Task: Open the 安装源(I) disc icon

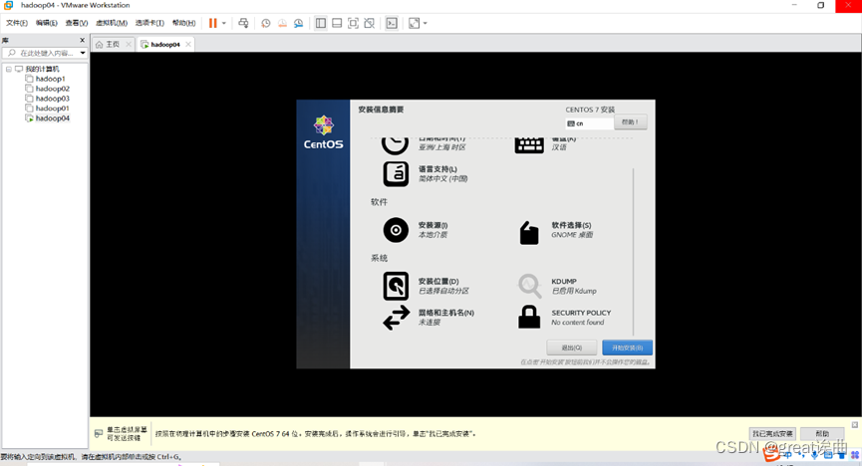Action: coord(396,230)
